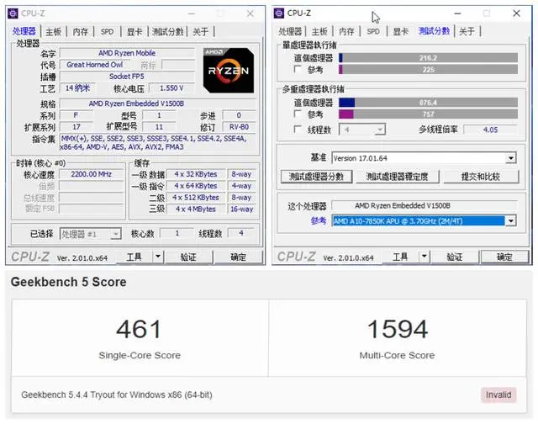
Task: Click Socket FP5 package field
Action: point(127,77)
